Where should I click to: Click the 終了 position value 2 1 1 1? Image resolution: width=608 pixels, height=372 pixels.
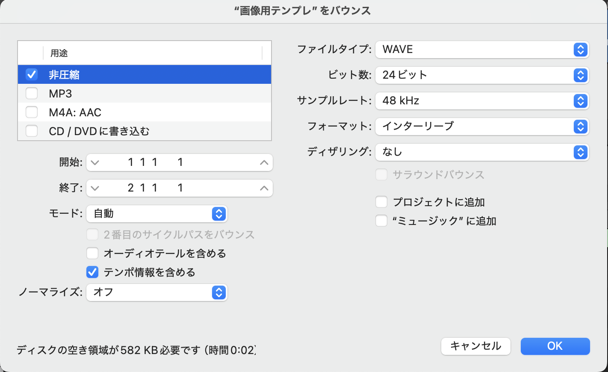(156, 188)
